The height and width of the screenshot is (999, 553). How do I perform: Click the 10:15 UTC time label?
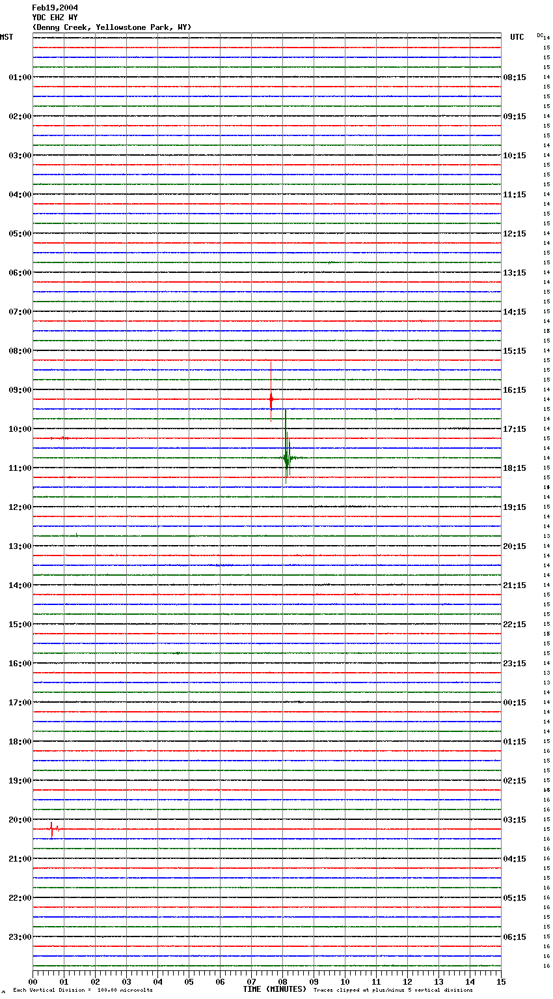pyautogui.click(x=515, y=156)
